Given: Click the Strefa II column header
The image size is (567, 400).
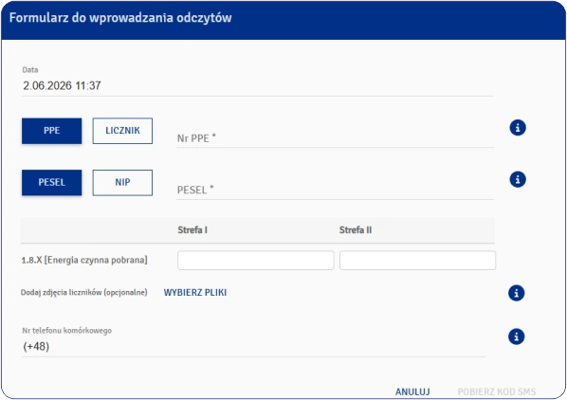Looking at the screenshot, I should 356,229.
